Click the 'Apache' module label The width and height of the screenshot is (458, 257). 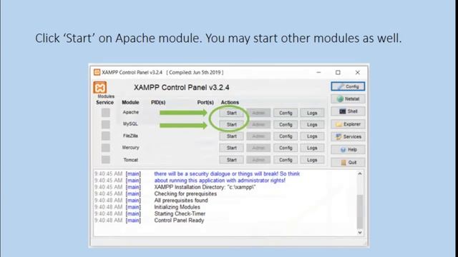click(130, 112)
